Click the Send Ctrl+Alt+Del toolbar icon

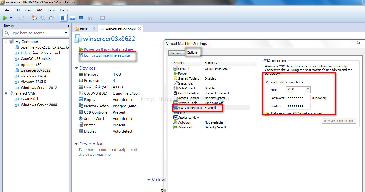point(22,18)
